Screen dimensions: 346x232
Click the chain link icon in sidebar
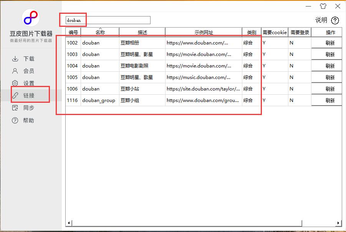tap(15, 95)
